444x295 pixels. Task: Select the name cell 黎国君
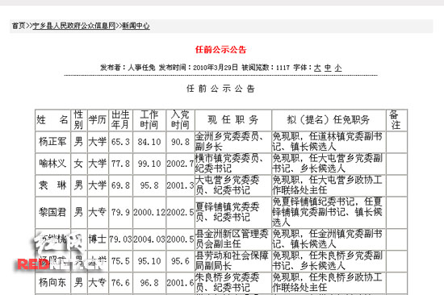click(52, 212)
